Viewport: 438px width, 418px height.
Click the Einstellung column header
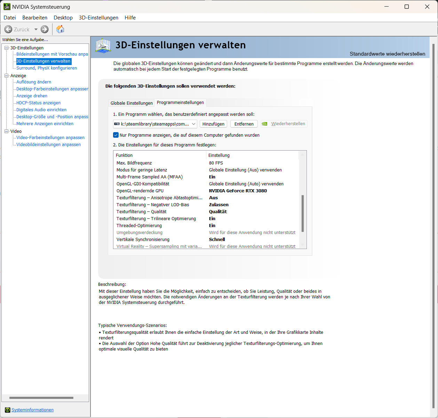(252, 155)
